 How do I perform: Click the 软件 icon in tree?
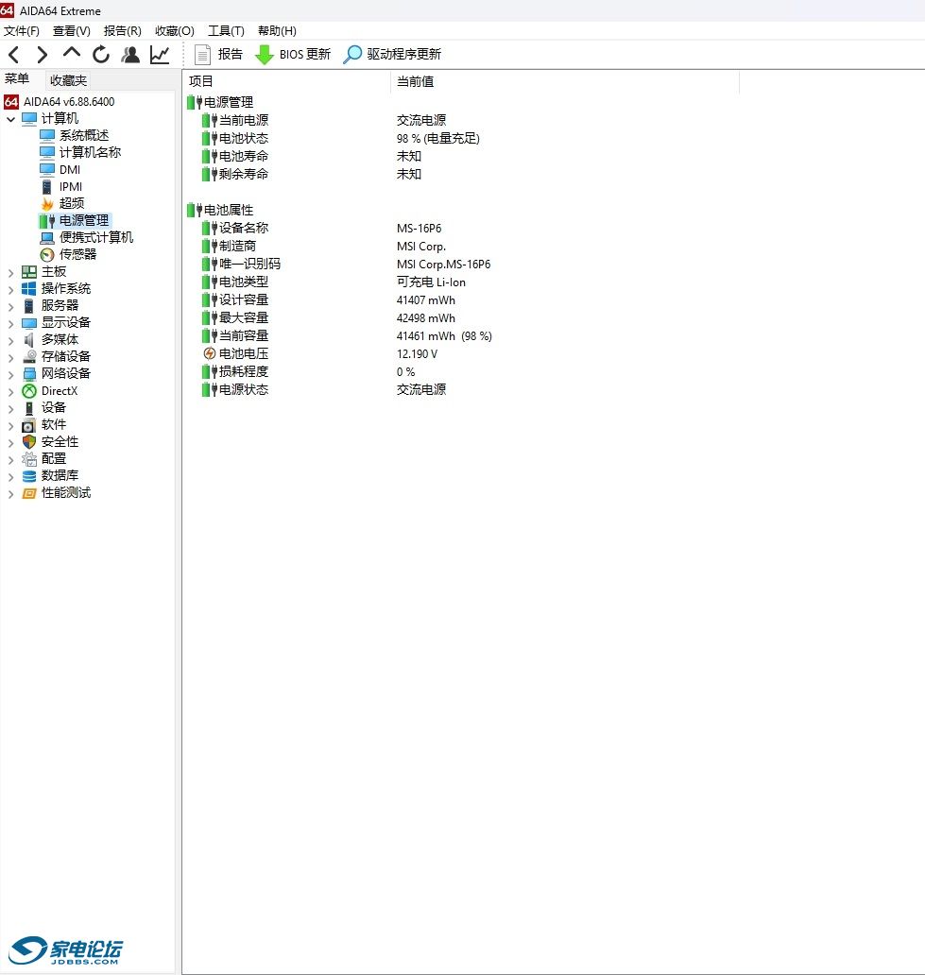point(28,425)
